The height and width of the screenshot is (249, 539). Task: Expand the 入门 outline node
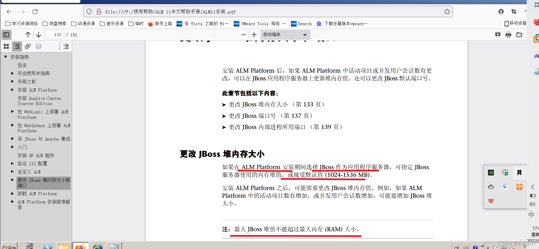[x=12, y=147]
